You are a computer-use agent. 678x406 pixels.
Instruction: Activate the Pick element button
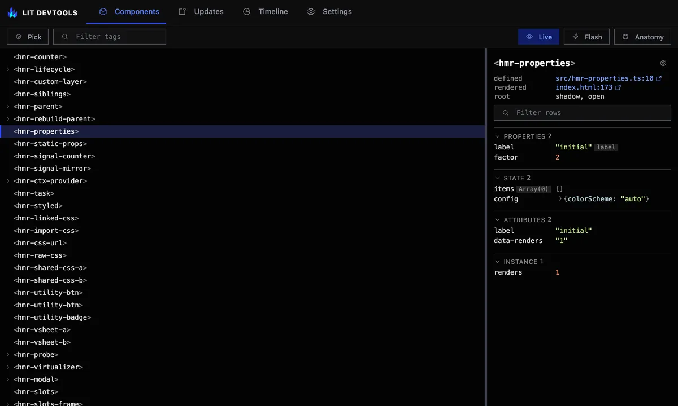tap(28, 37)
